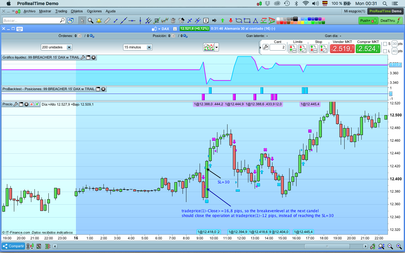Zoom out horizontally with minus magnifier
405x253 pixels.
(x=390, y=246)
